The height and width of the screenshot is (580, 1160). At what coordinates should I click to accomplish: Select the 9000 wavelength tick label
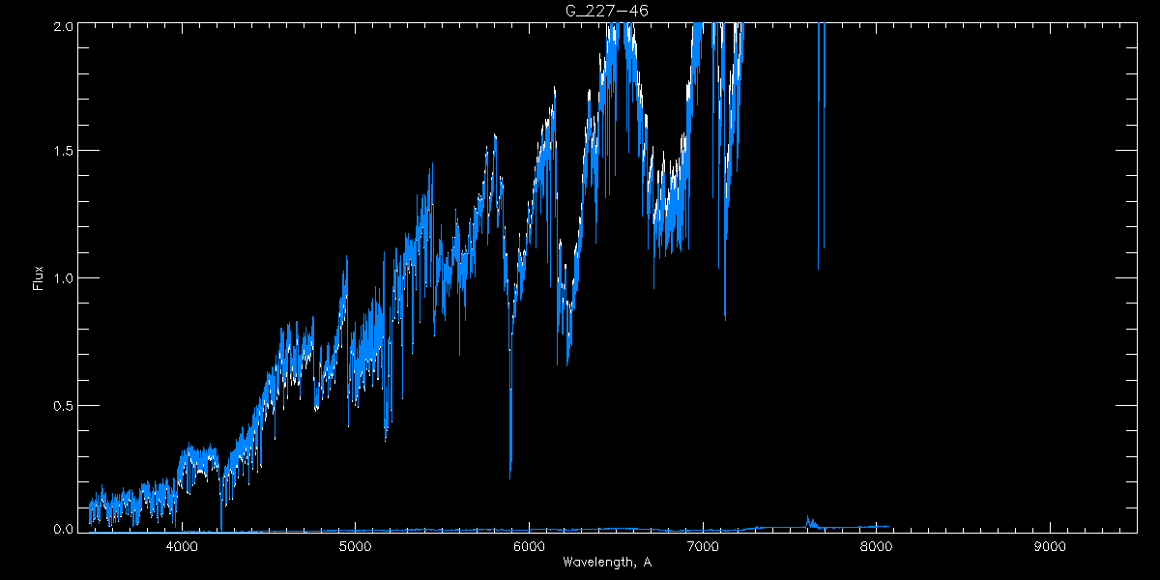pyautogui.click(x=1050, y=547)
